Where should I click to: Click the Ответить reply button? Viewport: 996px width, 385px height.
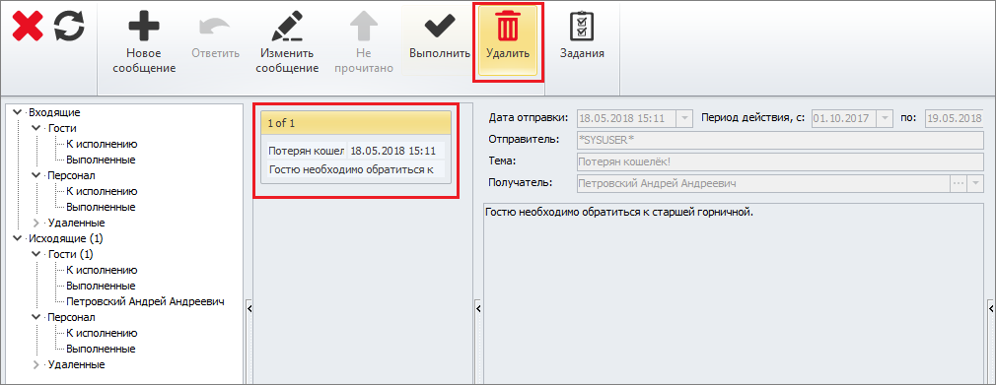click(x=215, y=36)
